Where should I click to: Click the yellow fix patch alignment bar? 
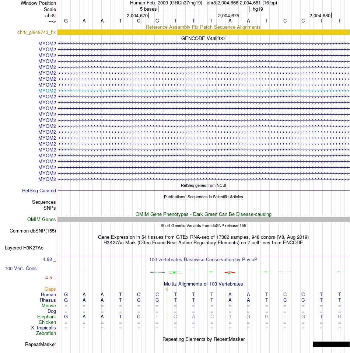click(x=203, y=32)
